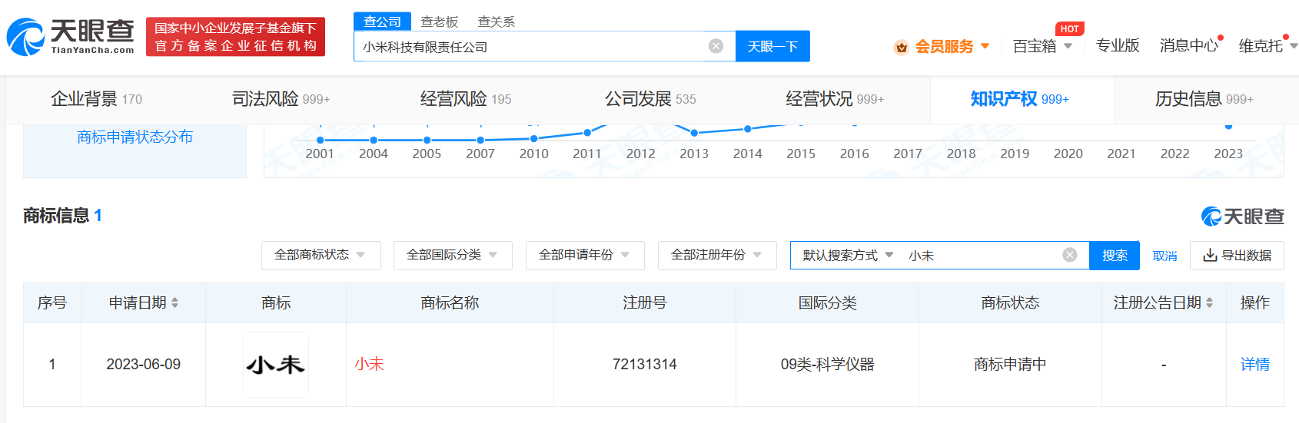
Task: Click the 2014 data point on chart
Action: tap(747, 129)
